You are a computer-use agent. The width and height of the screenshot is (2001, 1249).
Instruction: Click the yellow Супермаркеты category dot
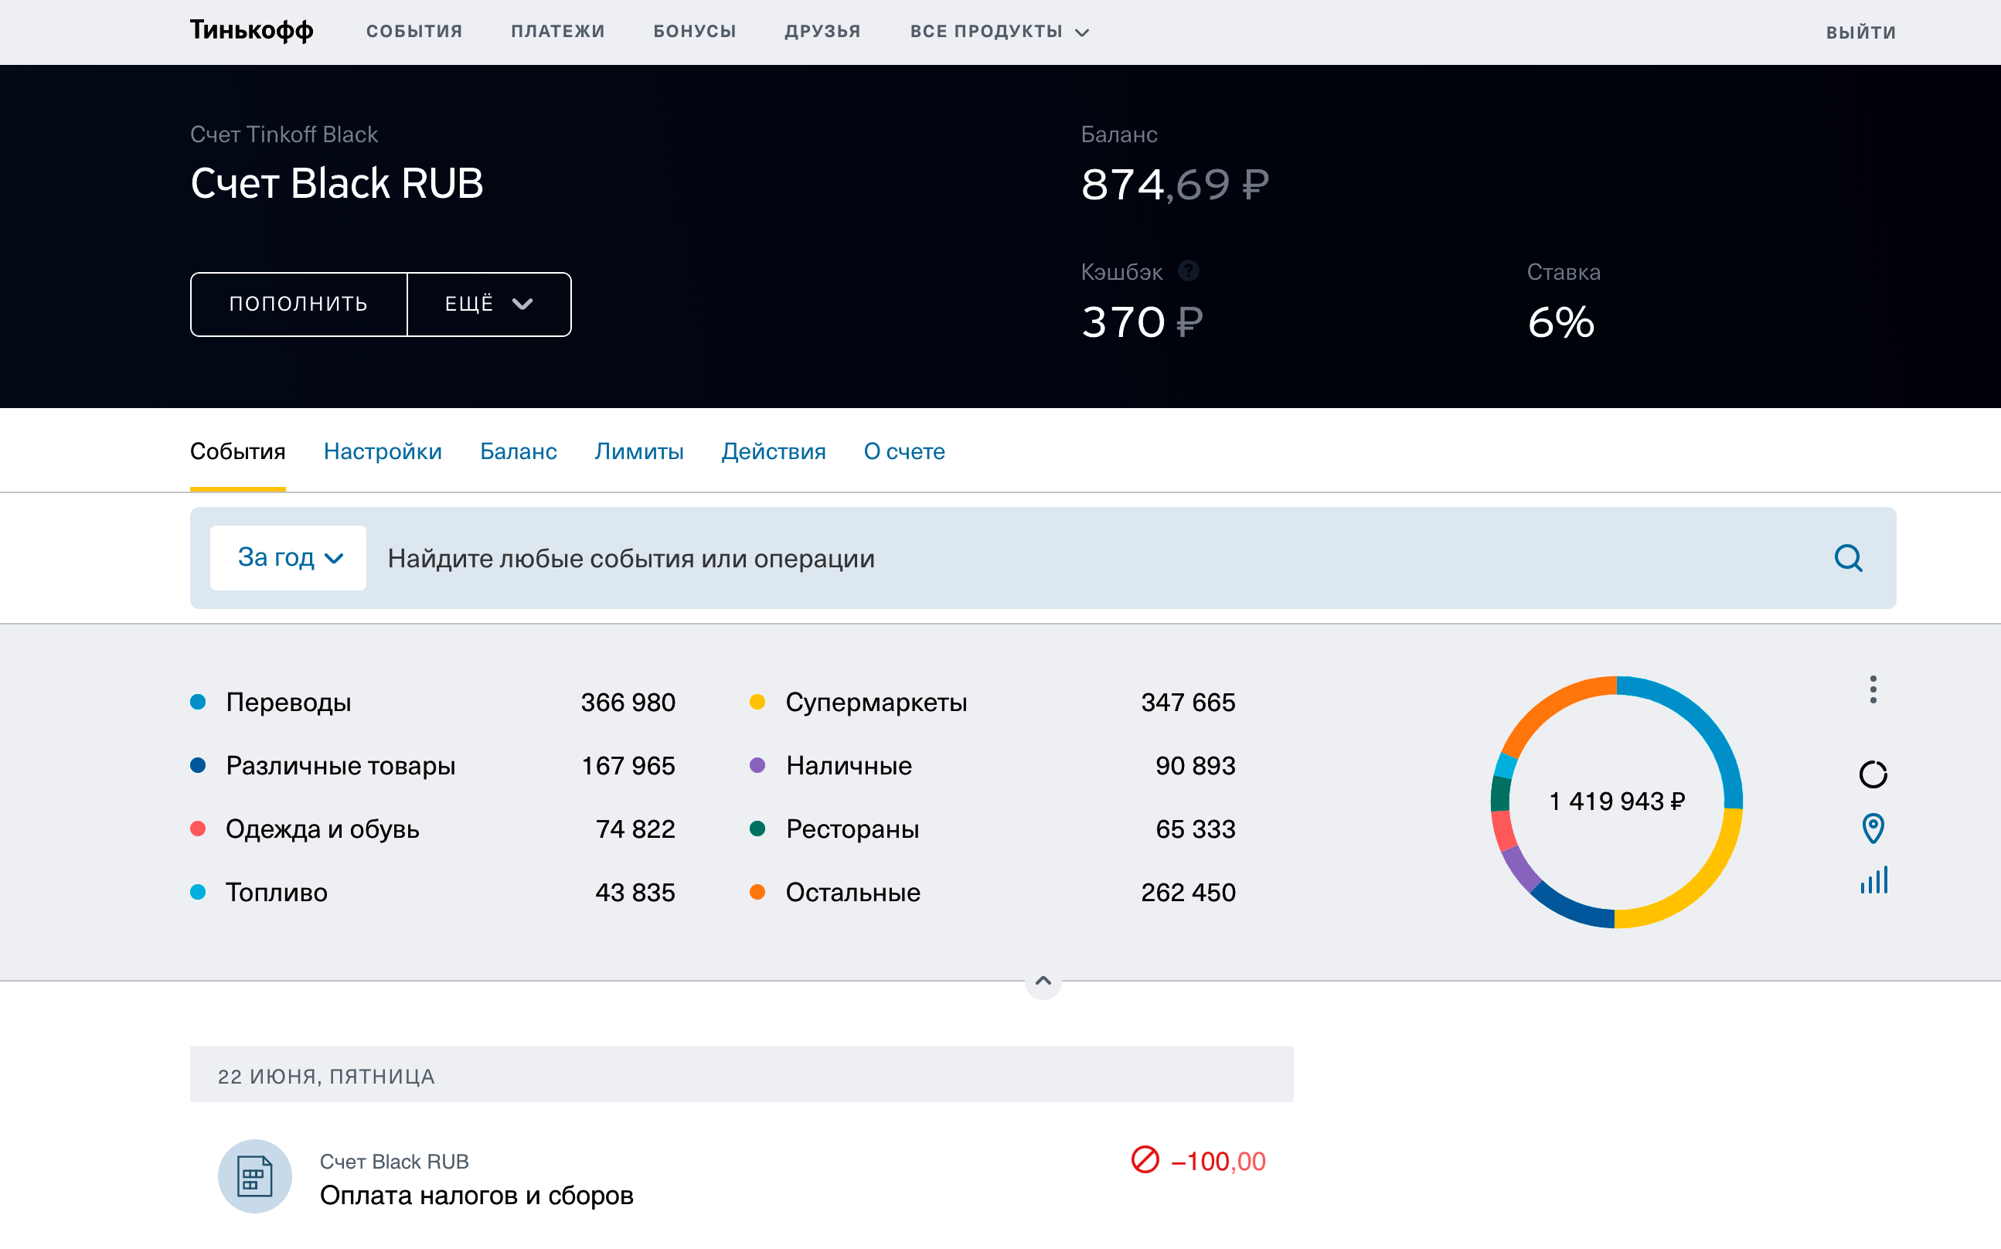coord(757,702)
